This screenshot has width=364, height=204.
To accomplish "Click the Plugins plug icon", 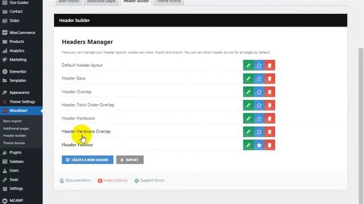I will point(5,152).
